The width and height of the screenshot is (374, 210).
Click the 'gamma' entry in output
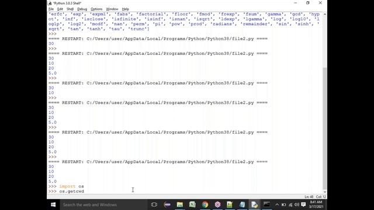click(x=275, y=14)
